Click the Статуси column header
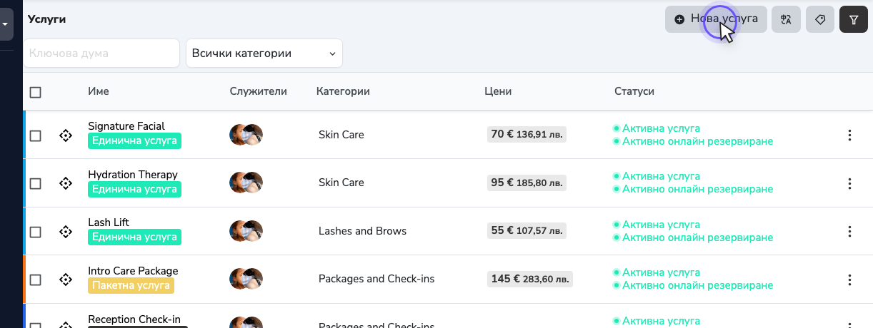This screenshot has width=873, height=328. (634, 91)
